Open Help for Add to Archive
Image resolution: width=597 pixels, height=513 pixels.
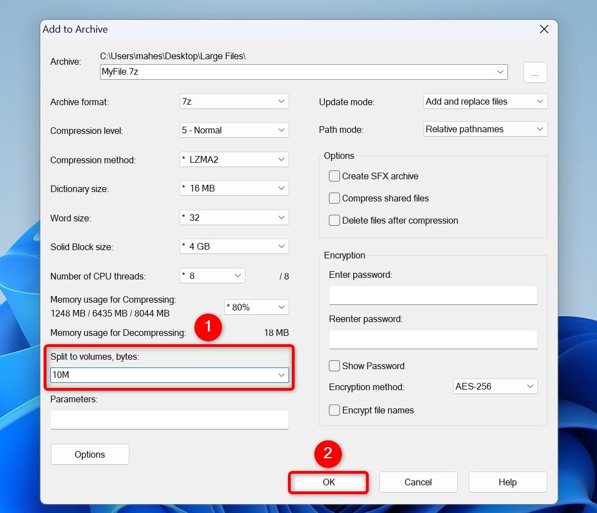click(x=508, y=482)
